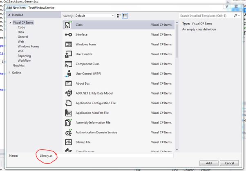This screenshot has width=246, height=171.
Task: Select the WPF category
Action: coord(21,51)
